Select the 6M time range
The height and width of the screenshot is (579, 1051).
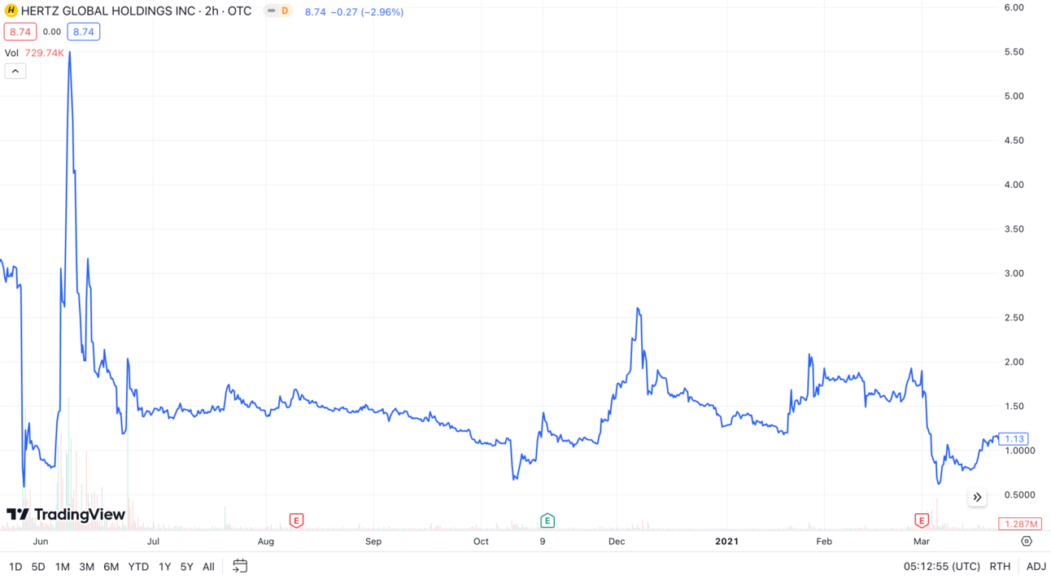click(x=111, y=567)
